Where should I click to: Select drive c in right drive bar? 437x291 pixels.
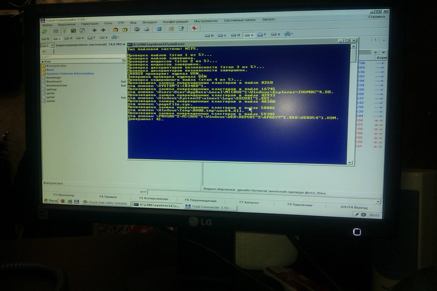pyautogui.click(x=222, y=35)
